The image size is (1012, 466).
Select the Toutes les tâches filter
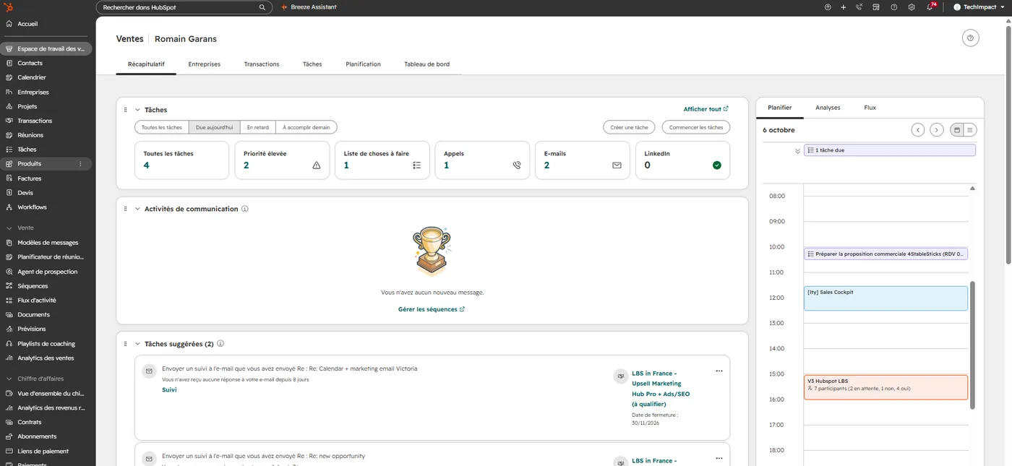point(162,127)
